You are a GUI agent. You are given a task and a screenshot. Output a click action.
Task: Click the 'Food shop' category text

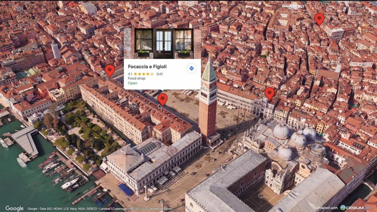pos(137,78)
